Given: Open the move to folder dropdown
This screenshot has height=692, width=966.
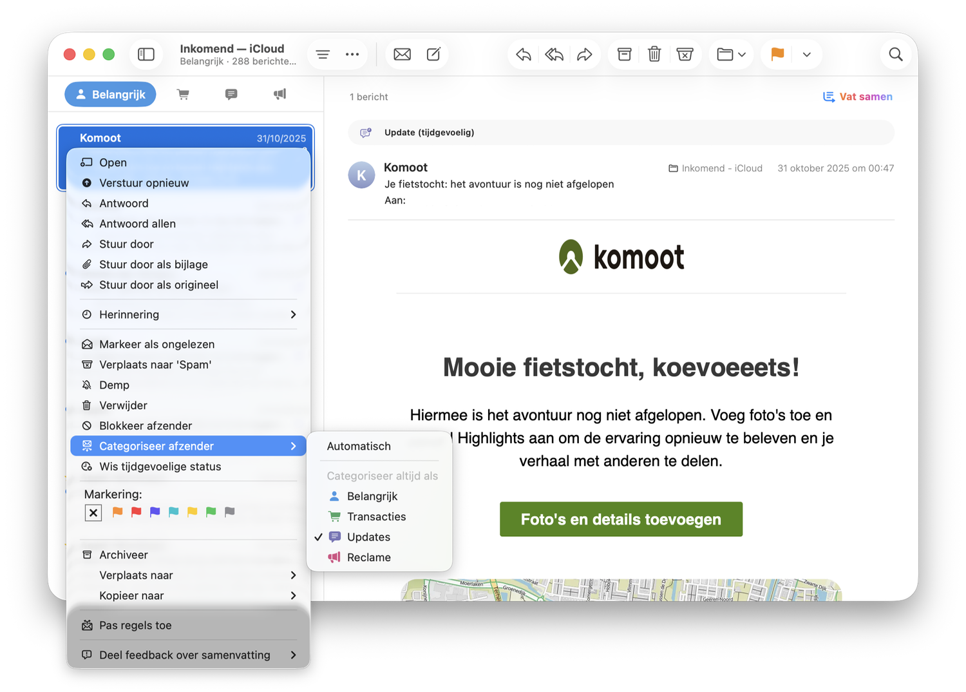Looking at the screenshot, I should pyautogui.click(x=731, y=55).
